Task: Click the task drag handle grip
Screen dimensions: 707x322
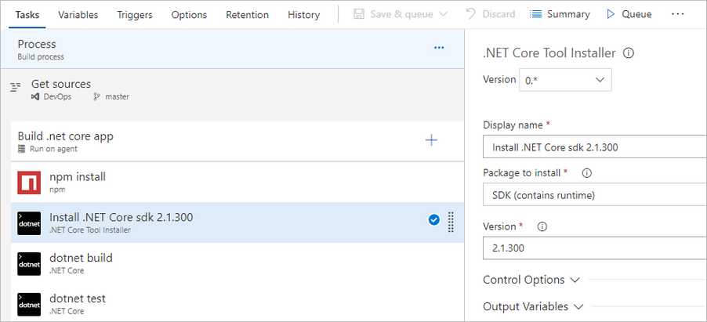Action: tap(451, 222)
